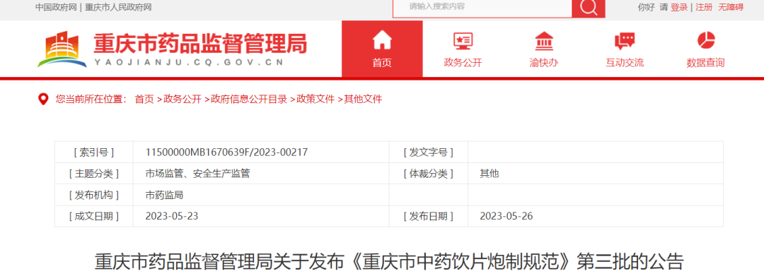Select the 互动交流 menu label
This screenshot has width=764, height=276.
pos(625,63)
